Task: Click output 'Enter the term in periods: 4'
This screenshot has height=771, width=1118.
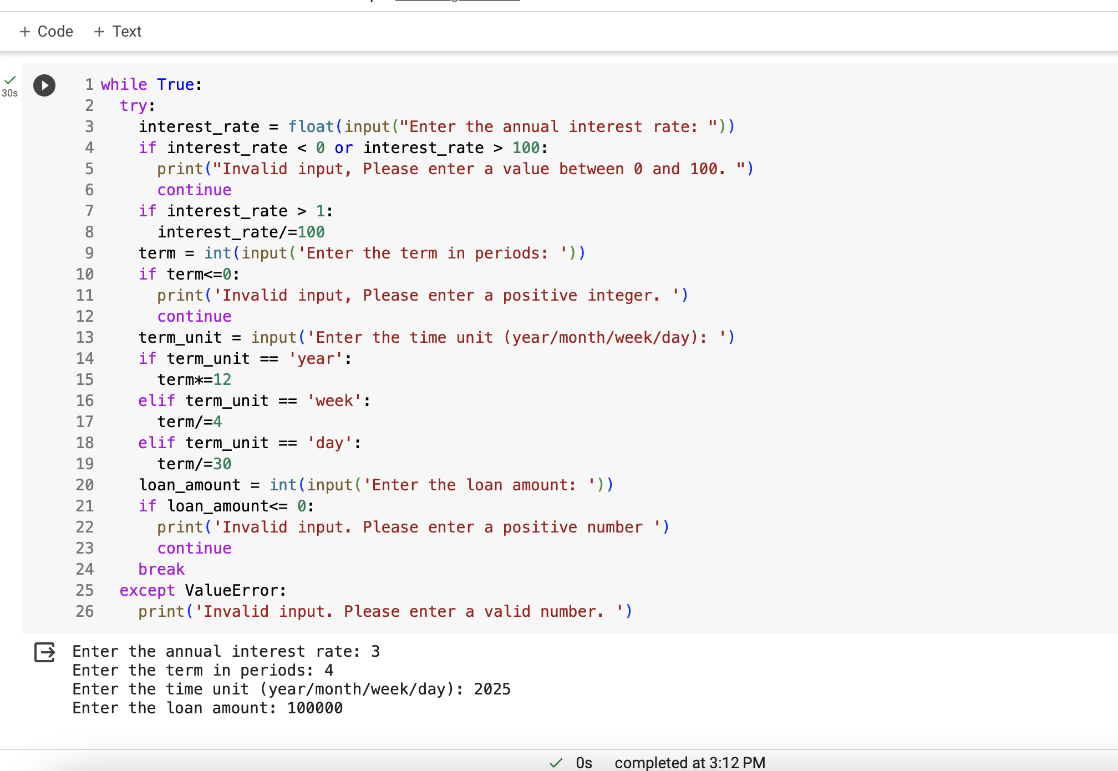Action: (203, 670)
